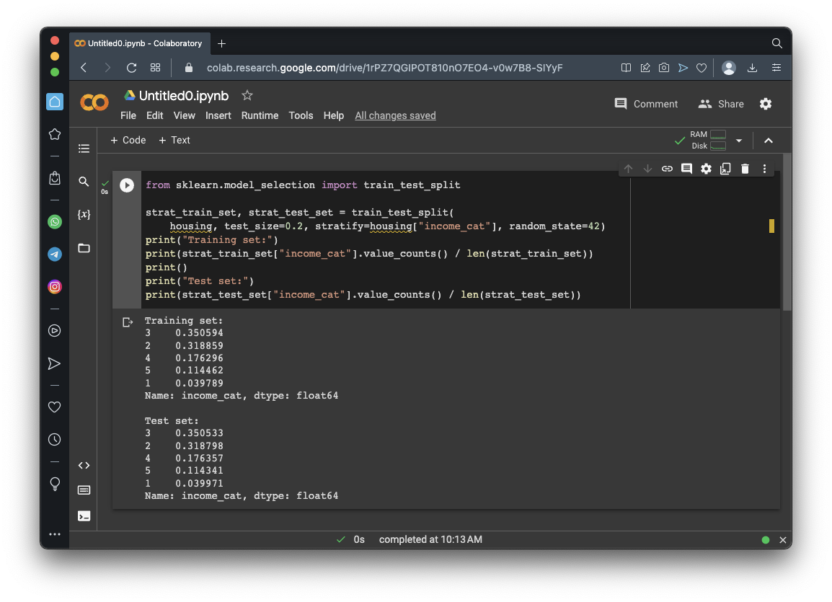Open the Runtime menu
832x602 pixels.
click(x=260, y=115)
